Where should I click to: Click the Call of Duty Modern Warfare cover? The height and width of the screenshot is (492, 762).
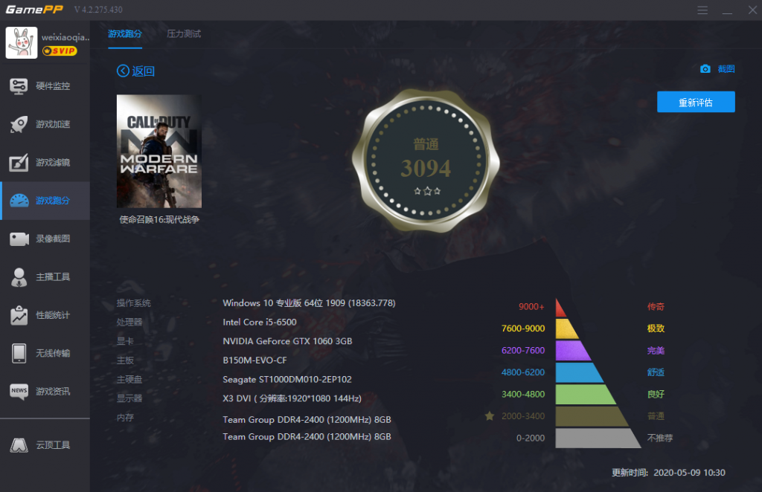point(159,152)
